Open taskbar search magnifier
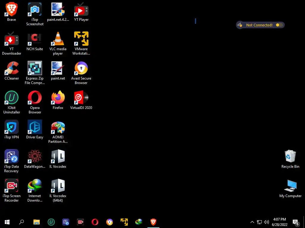Viewport: 305px width, 228px height. click(x=21, y=222)
